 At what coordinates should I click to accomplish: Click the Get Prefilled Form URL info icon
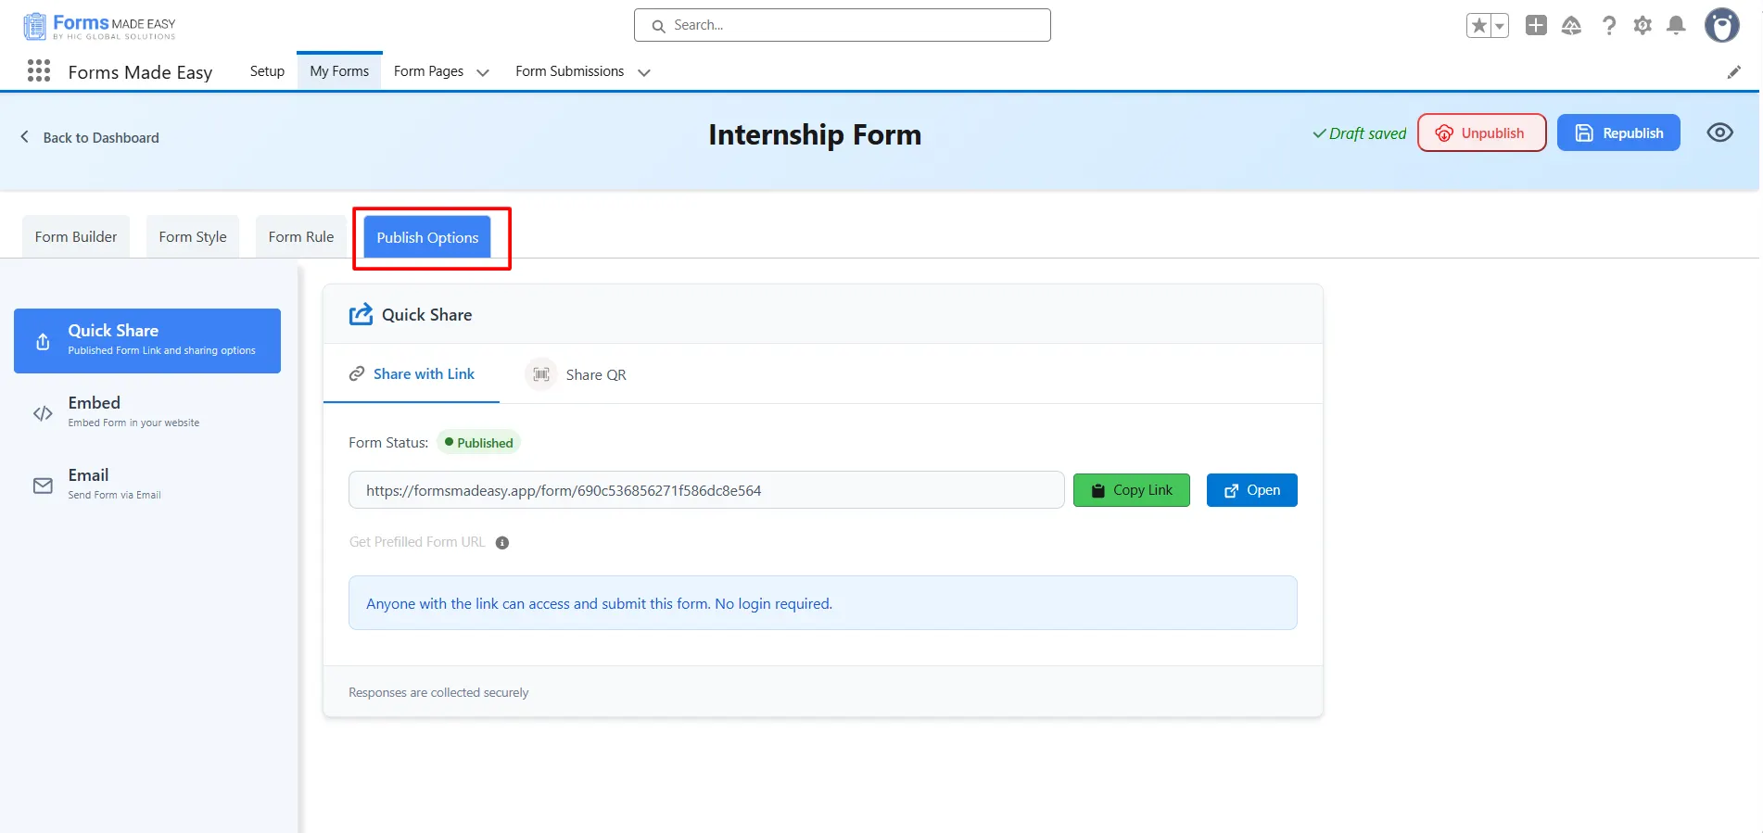click(502, 543)
